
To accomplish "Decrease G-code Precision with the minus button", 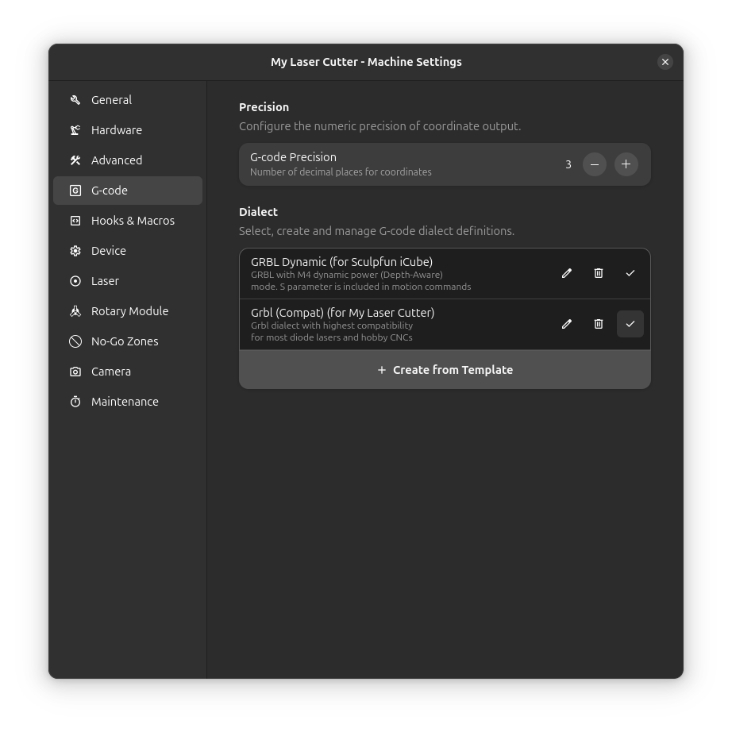I will coord(594,164).
